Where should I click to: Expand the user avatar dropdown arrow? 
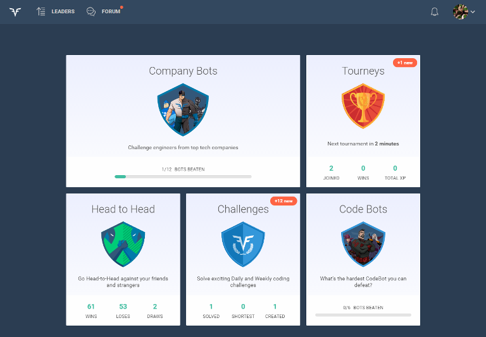tap(473, 12)
